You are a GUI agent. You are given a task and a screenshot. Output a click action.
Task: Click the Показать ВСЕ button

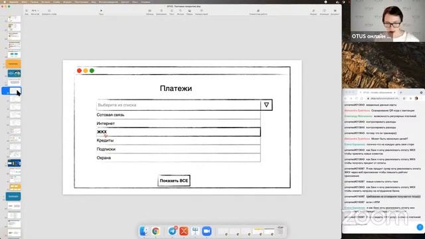pyautogui.click(x=174, y=181)
